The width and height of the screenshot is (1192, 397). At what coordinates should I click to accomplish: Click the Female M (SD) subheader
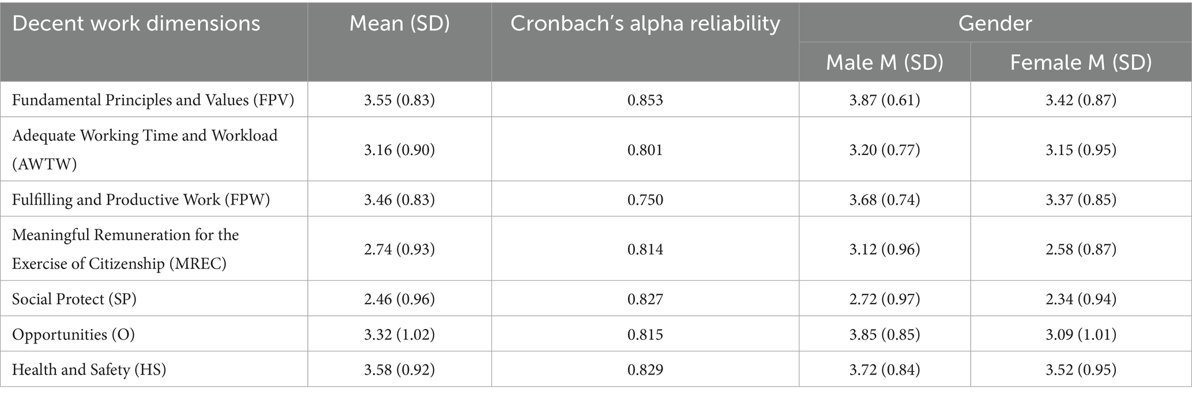tap(1081, 62)
